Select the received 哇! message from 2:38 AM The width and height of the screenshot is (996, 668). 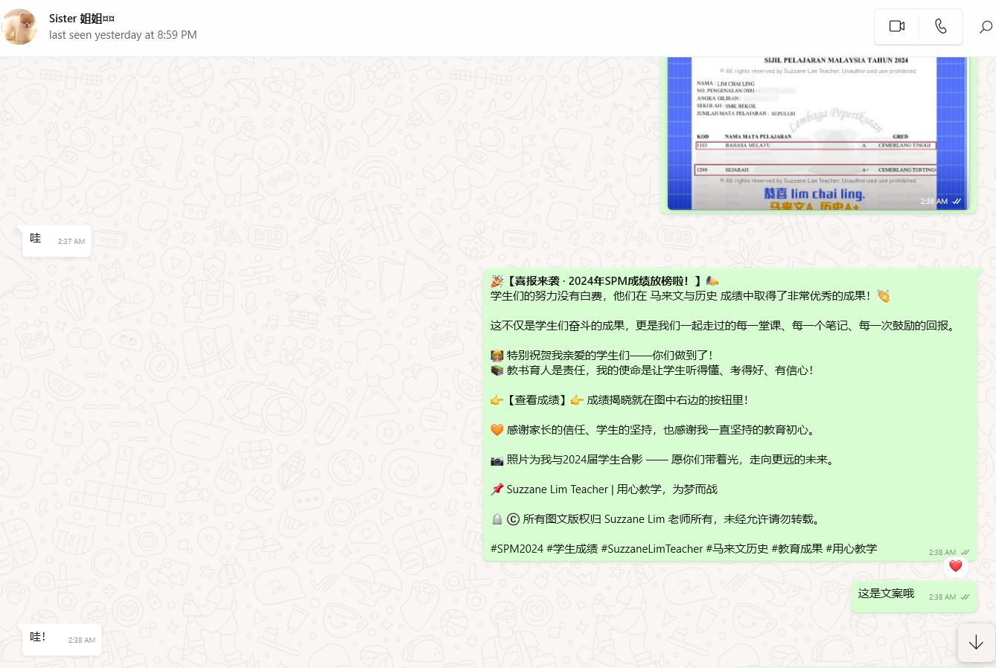pyautogui.click(x=38, y=638)
